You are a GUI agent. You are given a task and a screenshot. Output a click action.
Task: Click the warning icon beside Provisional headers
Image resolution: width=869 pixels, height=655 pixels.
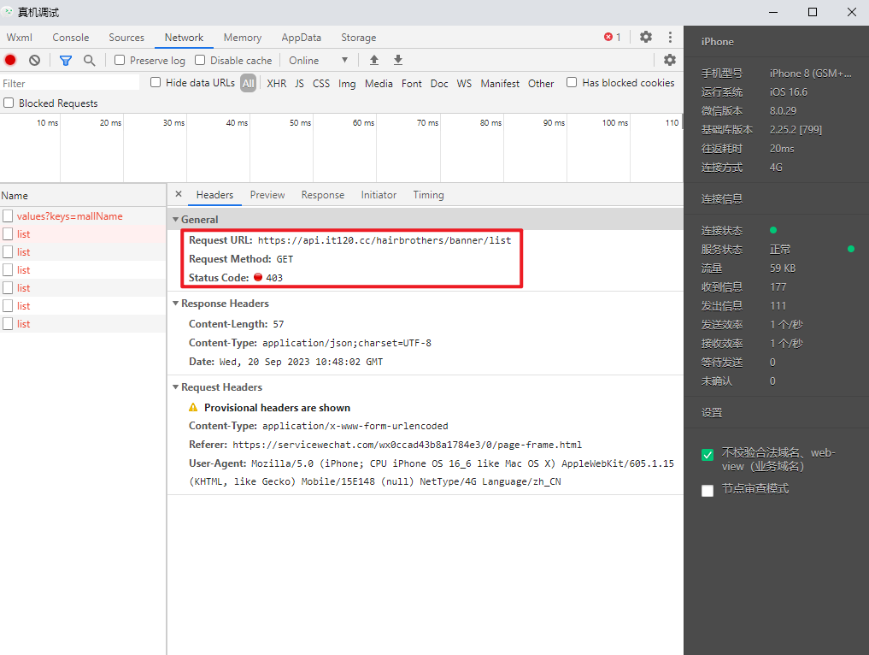coord(193,408)
